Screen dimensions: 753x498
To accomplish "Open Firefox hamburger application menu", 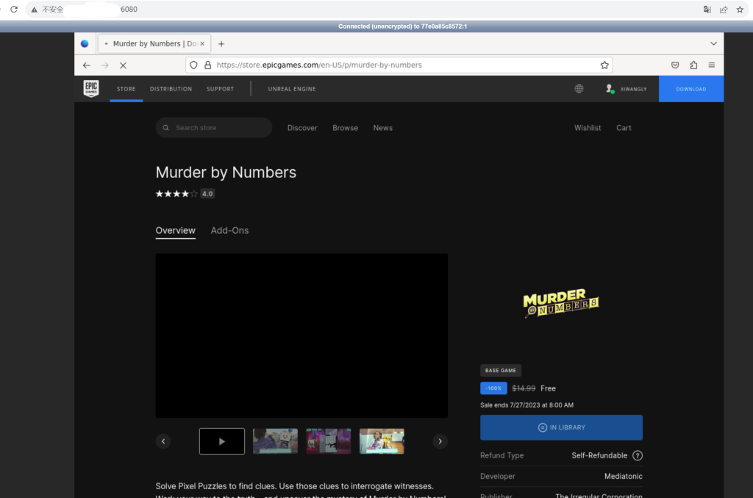I will [x=712, y=65].
